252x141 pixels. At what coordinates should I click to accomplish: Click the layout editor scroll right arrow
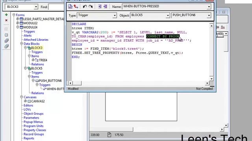click(x=222, y=129)
